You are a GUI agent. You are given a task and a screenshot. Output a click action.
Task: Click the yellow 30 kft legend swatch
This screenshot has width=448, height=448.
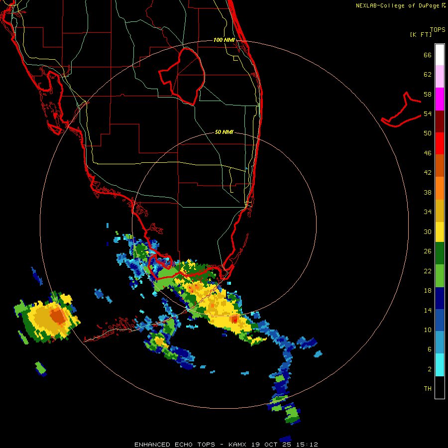(x=440, y=232)
